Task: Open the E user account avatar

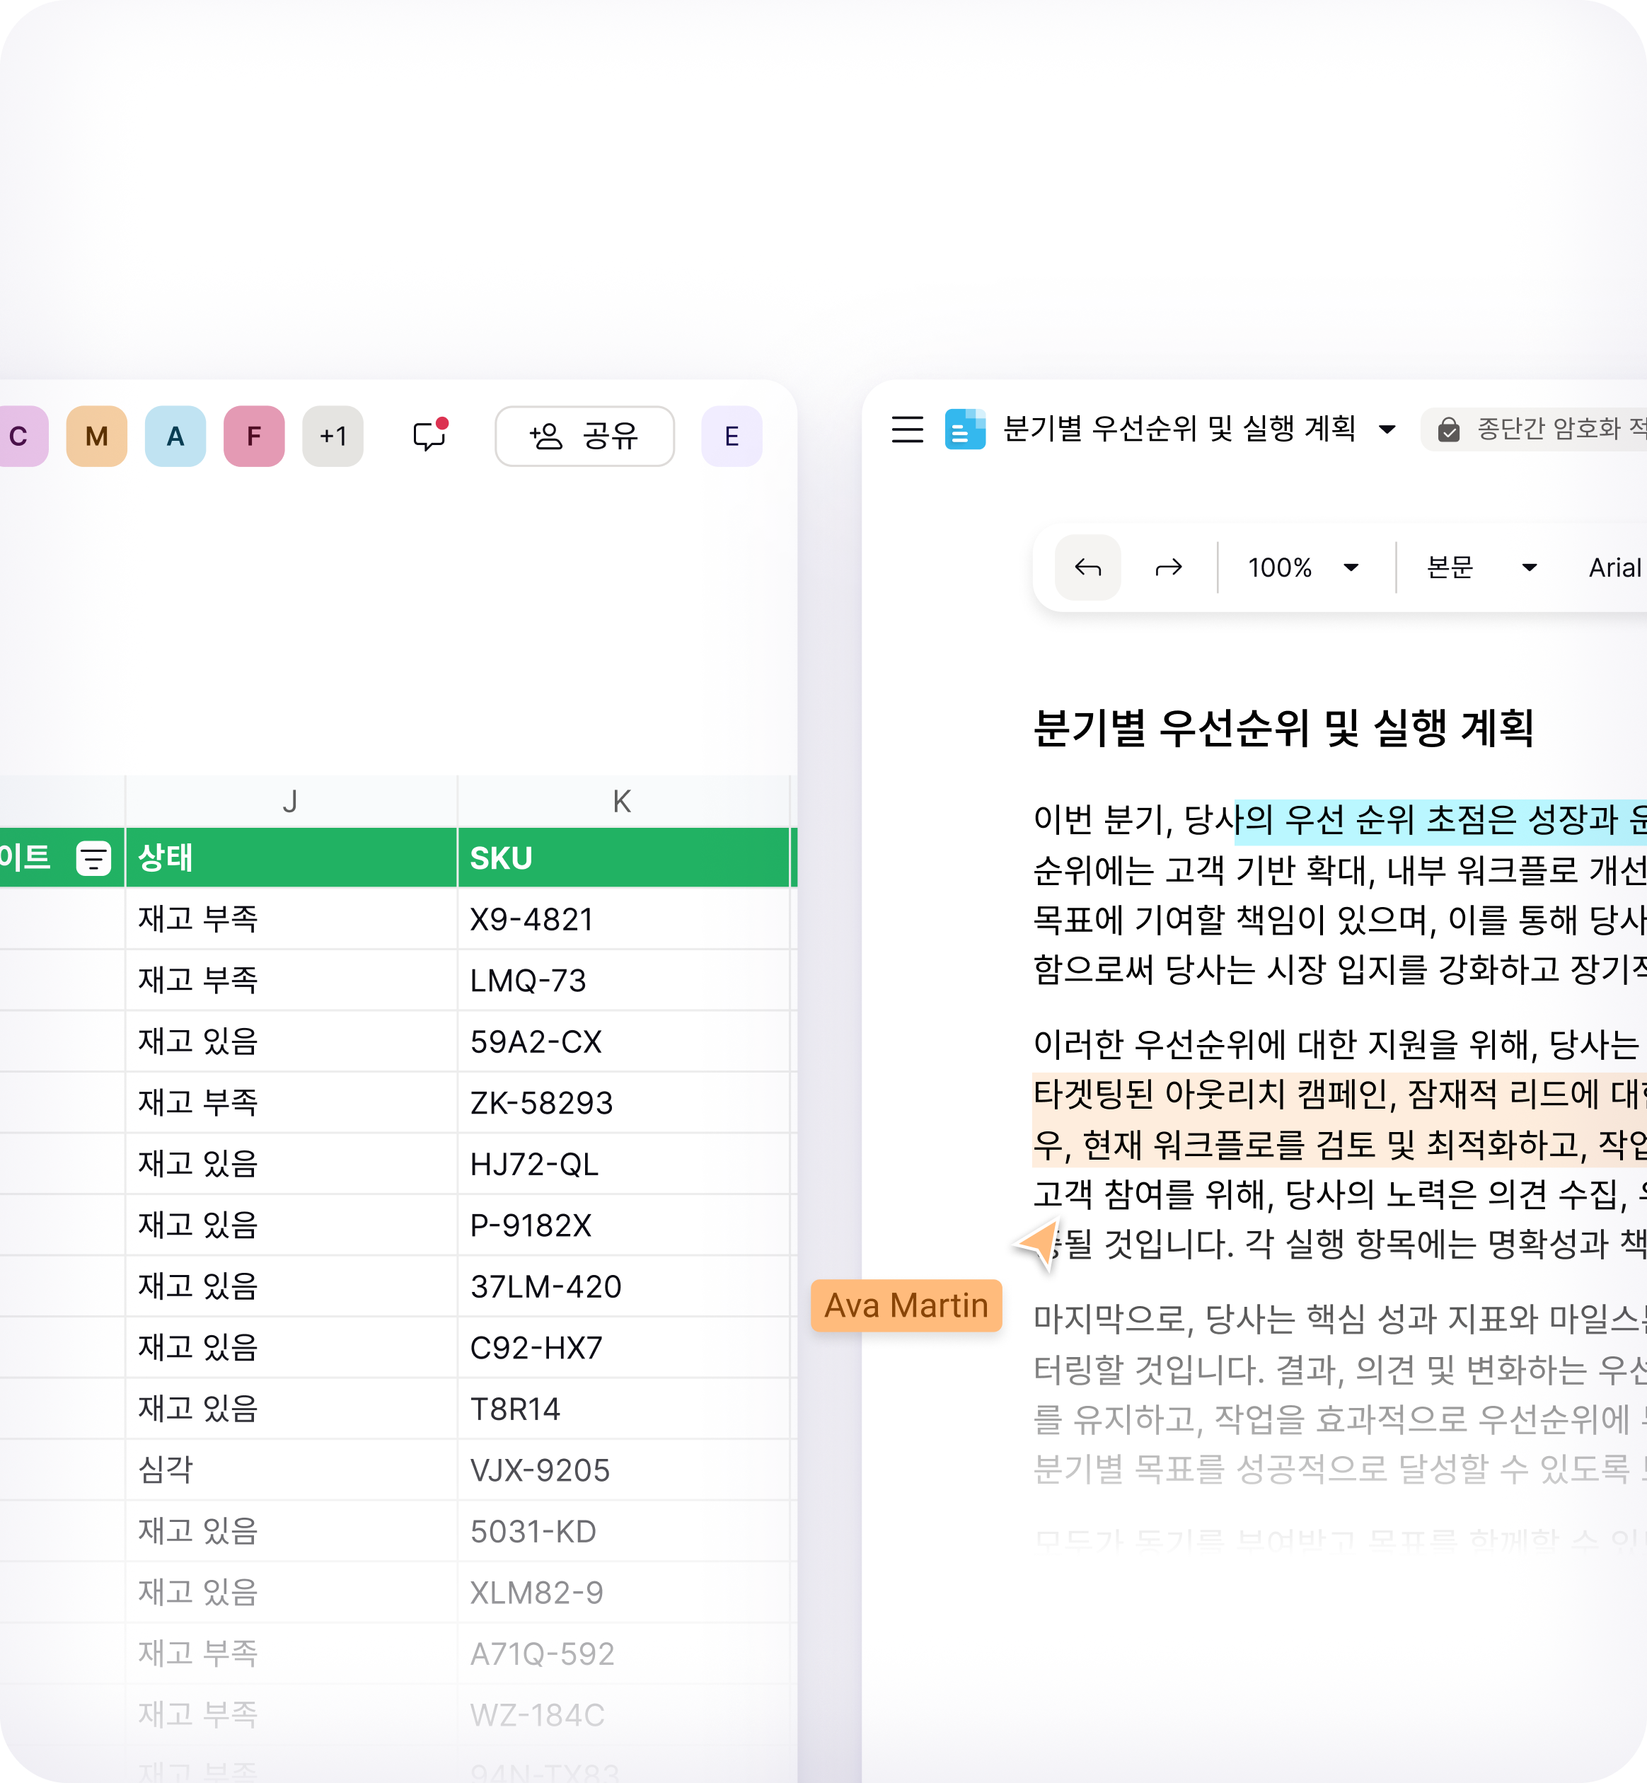Action: pos(732,436)
